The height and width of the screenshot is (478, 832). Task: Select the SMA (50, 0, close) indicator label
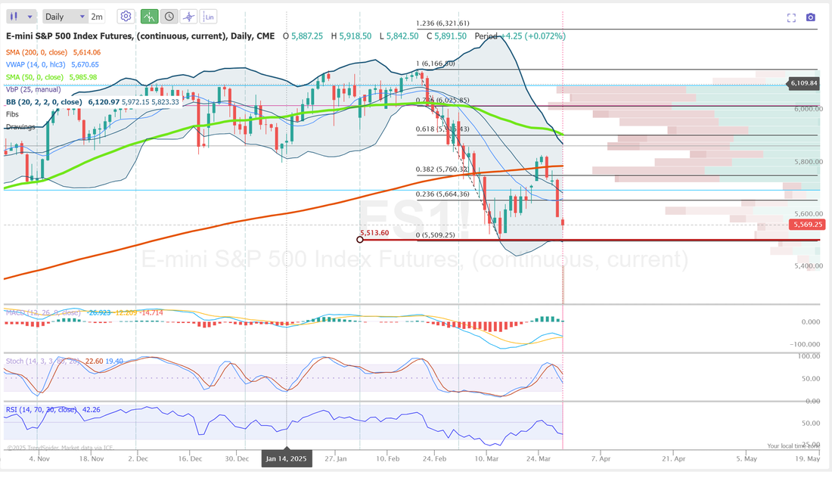pos(35,77)
